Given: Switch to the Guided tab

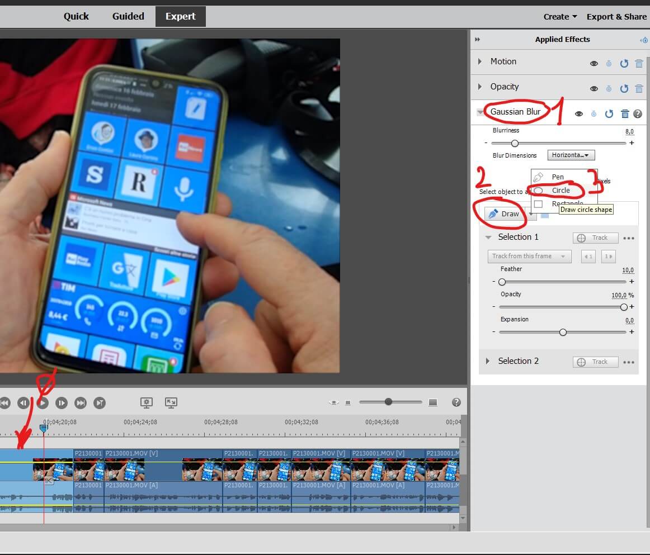Looking at the screenshot, I should click(x=128, y=16).
